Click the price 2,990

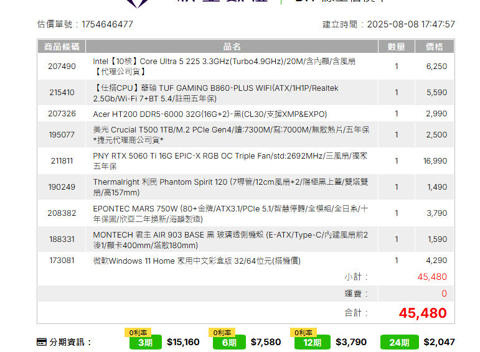coord(437,114)
